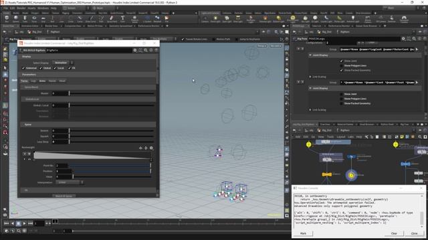Collapse the second Joint Display section
Image resolution: width=428 pixels, height=240 pixels.
310,88
